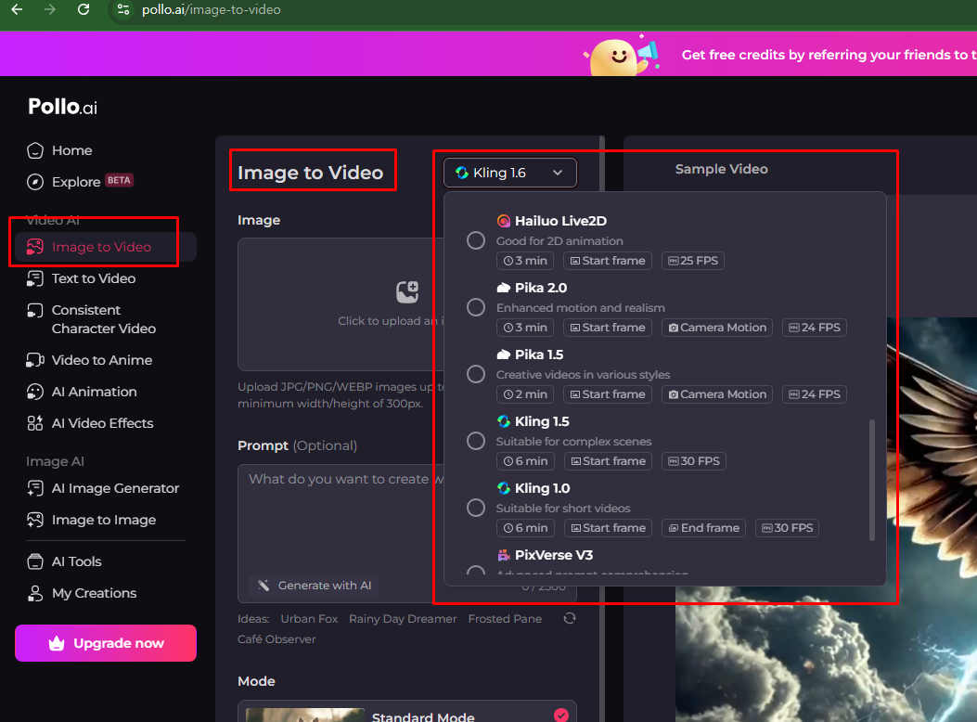Image resolution: width=977 pixels, height=722 pixels.
Task: Click Pika 1.5 Camera Motion tag
Action: [717, 394]
